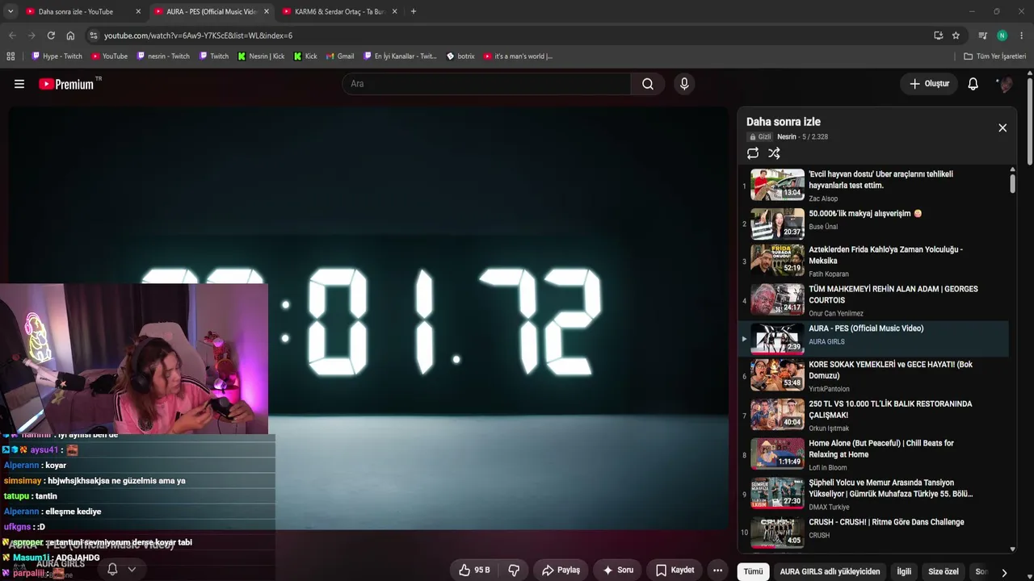
Task: Share the video via Paylaş
Action: [x=561, y=570]
